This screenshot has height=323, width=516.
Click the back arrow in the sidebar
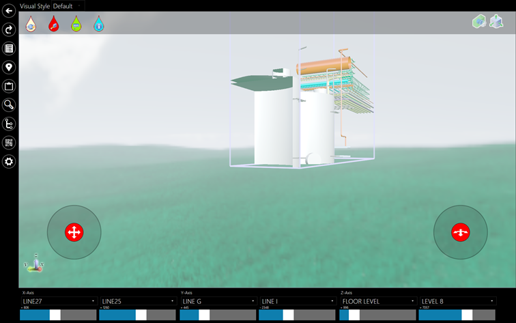(9, 11)
